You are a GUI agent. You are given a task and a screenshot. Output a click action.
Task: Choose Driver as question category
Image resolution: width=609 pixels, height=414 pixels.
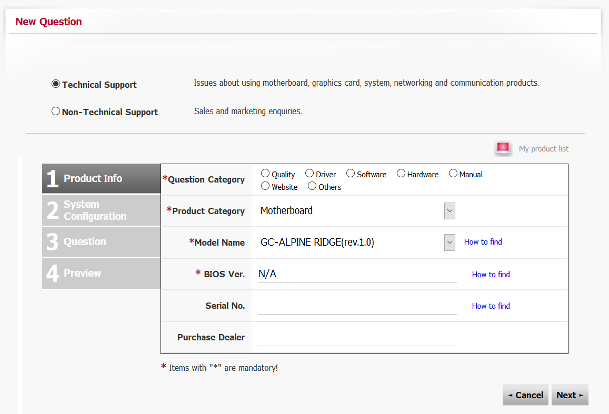click(x=310, y=174)
